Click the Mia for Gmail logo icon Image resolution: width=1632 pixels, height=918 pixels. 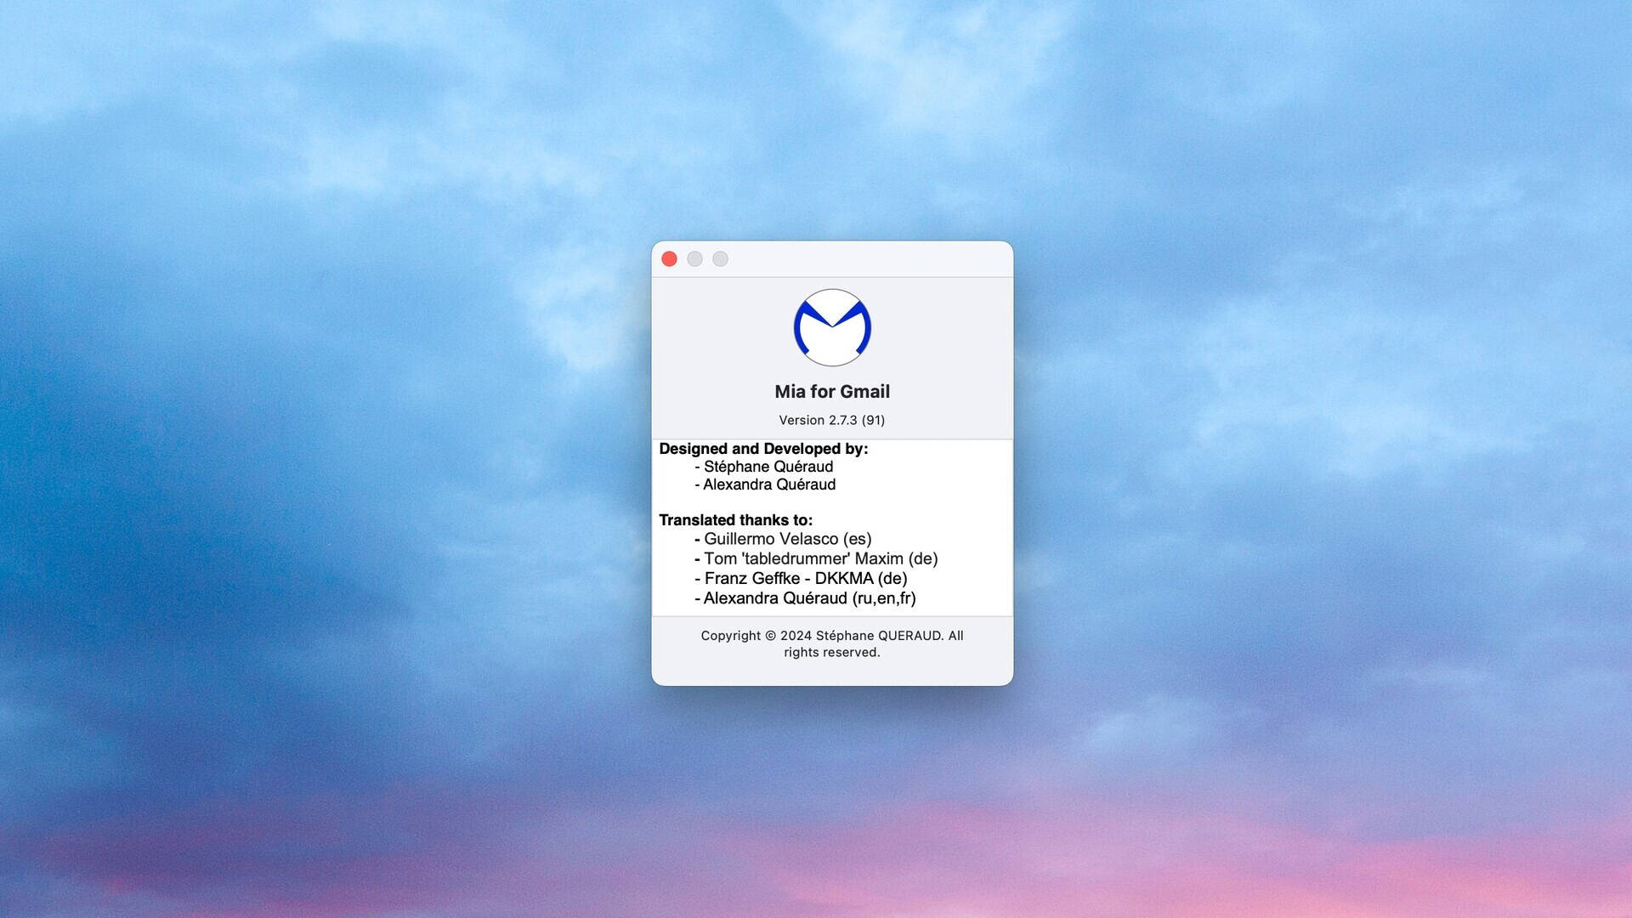[x=832, y=327]
